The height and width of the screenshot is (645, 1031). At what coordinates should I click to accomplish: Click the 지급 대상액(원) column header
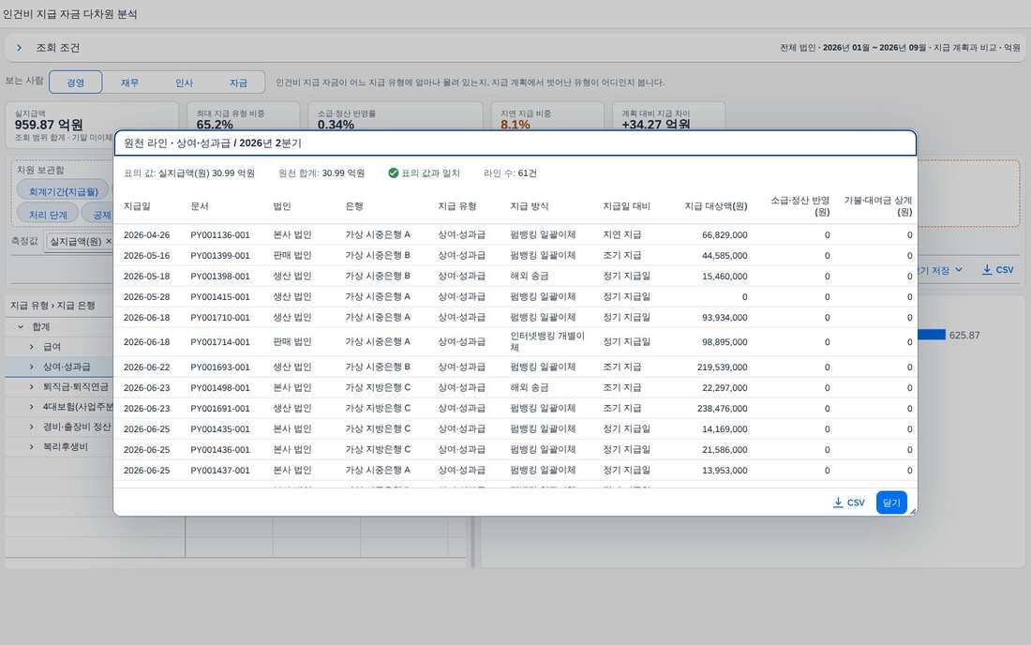pos(715,206)
